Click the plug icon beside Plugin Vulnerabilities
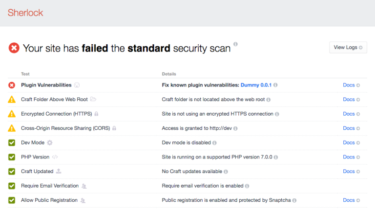 point(77,85)
